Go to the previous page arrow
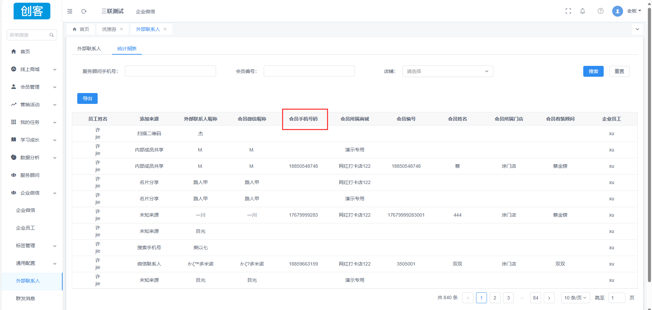652x310 pixels. 468,298
